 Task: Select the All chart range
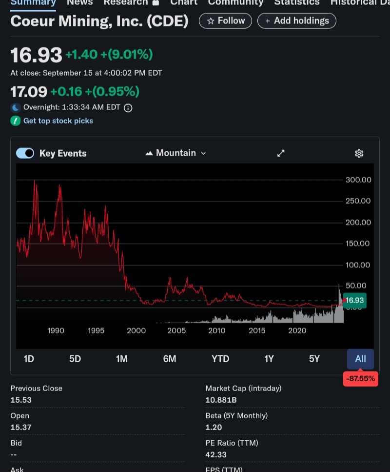point(360,359)
